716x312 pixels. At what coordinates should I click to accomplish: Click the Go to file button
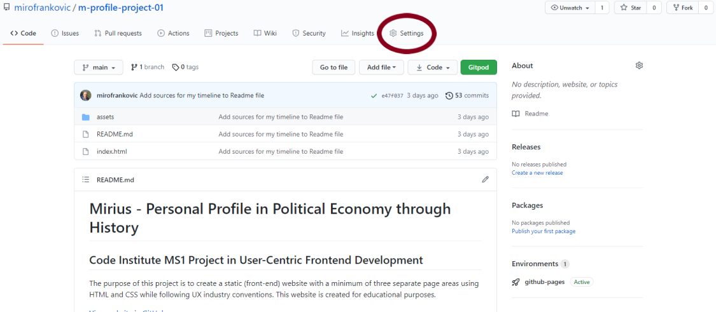pyautogui.click(x=333, y=67)
